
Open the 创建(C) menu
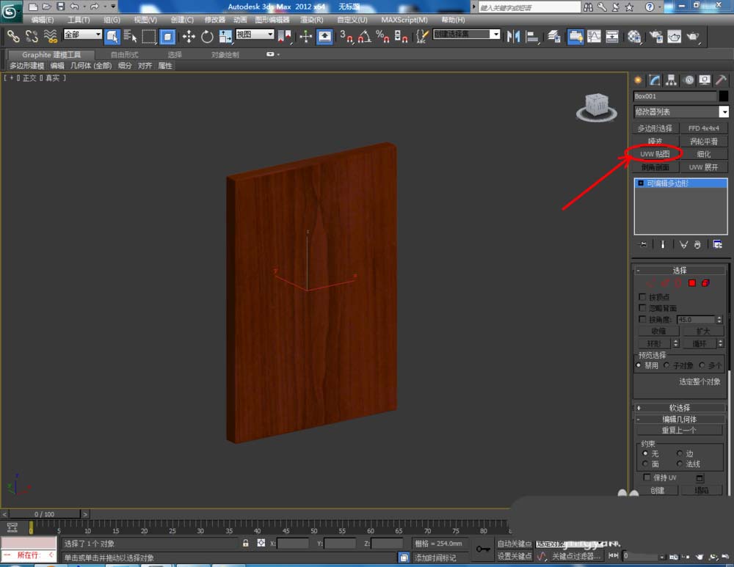181,20
